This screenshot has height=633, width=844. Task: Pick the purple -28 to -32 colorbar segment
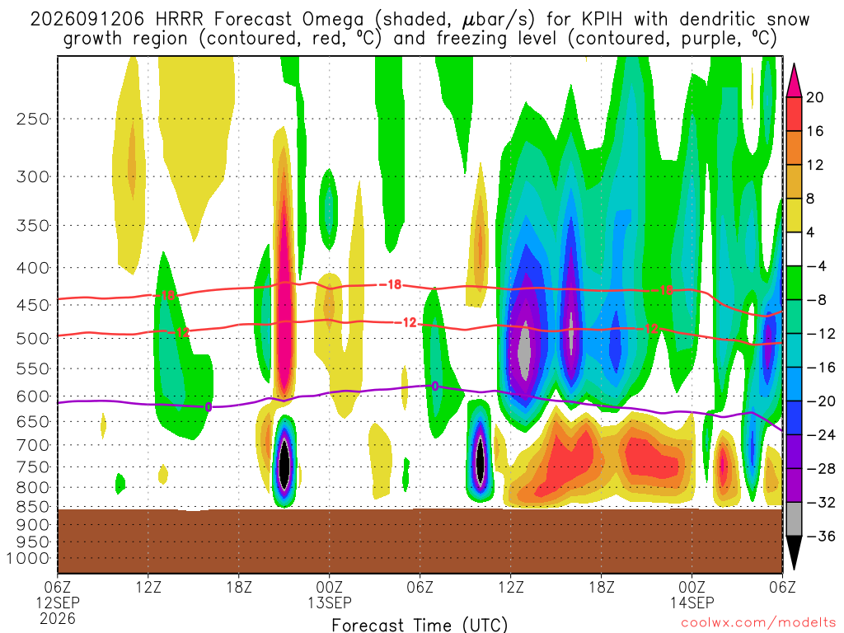(x=794, y=485)
